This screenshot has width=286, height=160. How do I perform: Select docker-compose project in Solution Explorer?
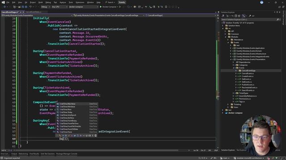click(x=236, y=113)
